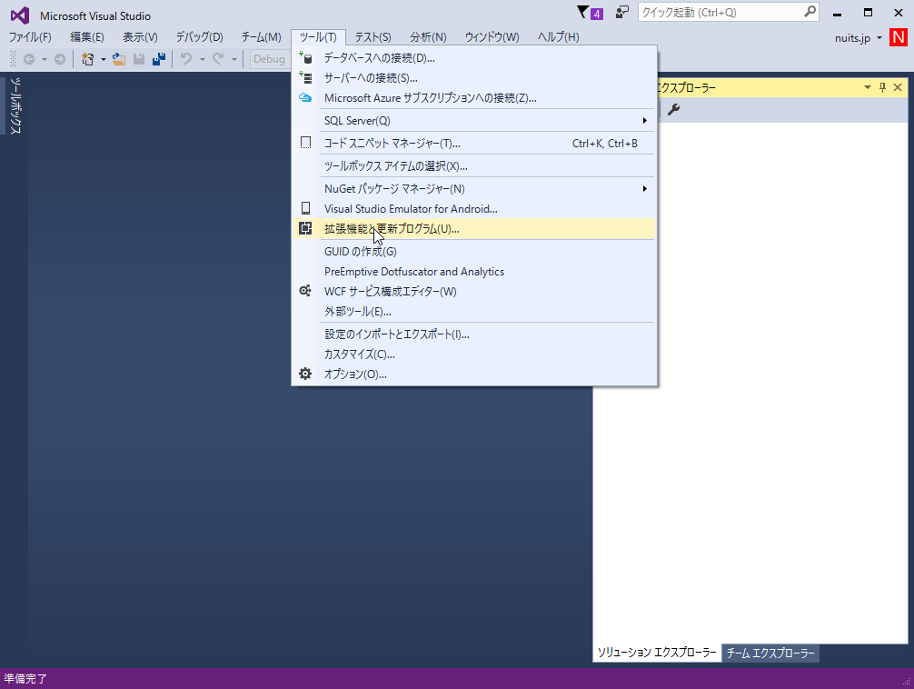Select PreEmptive Dotfuscator and Analytics
The height and width of the screenshot is (689, 914).
click(x=474, y=271)
